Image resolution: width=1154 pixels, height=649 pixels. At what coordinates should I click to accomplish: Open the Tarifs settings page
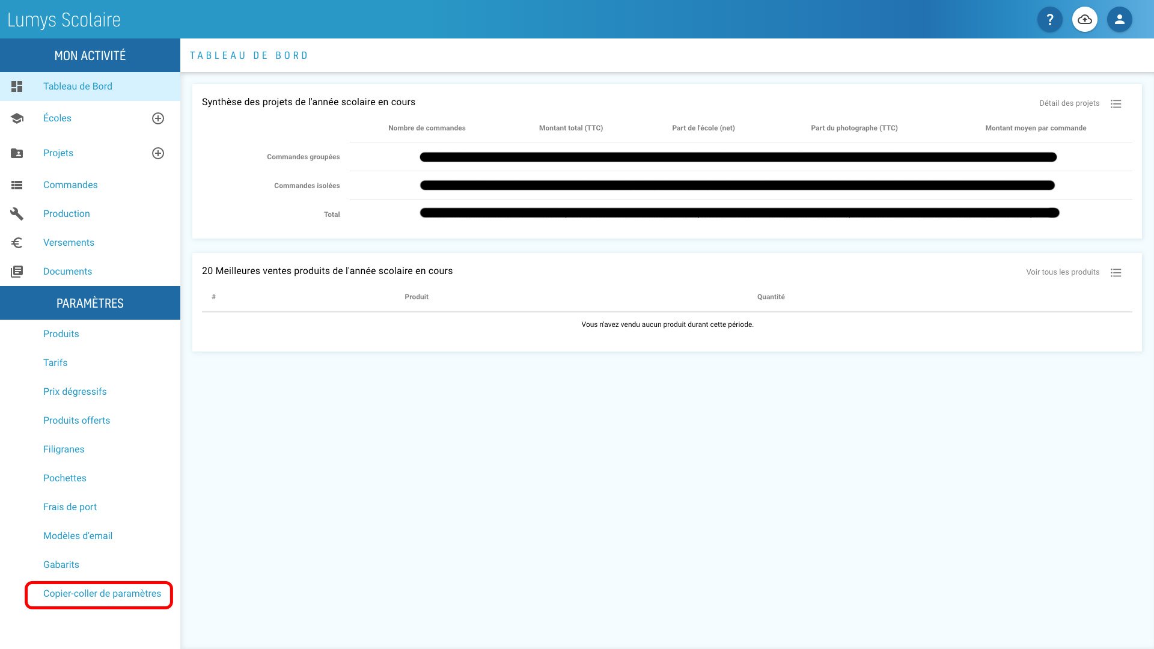click(55, 363)
